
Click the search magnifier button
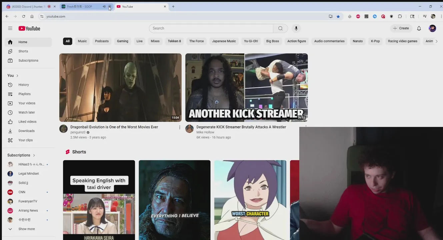(280, 28)
